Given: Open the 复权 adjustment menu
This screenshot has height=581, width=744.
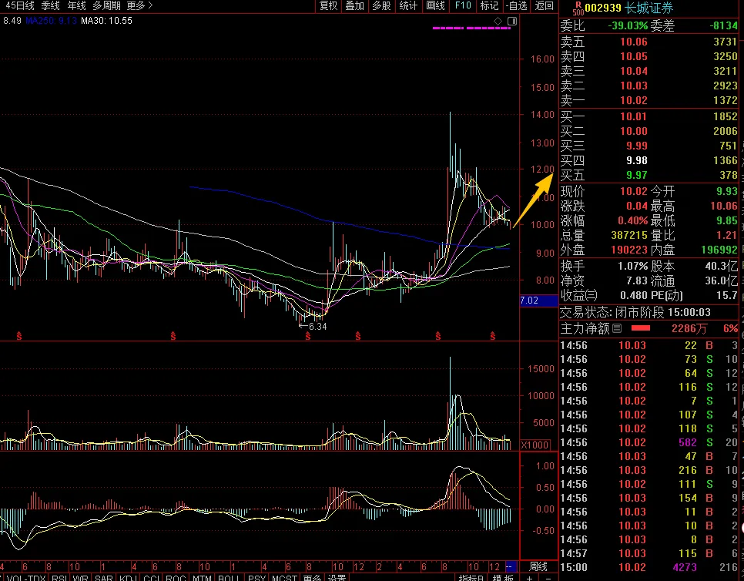Looking at the screenshot, I should (328, 5).
